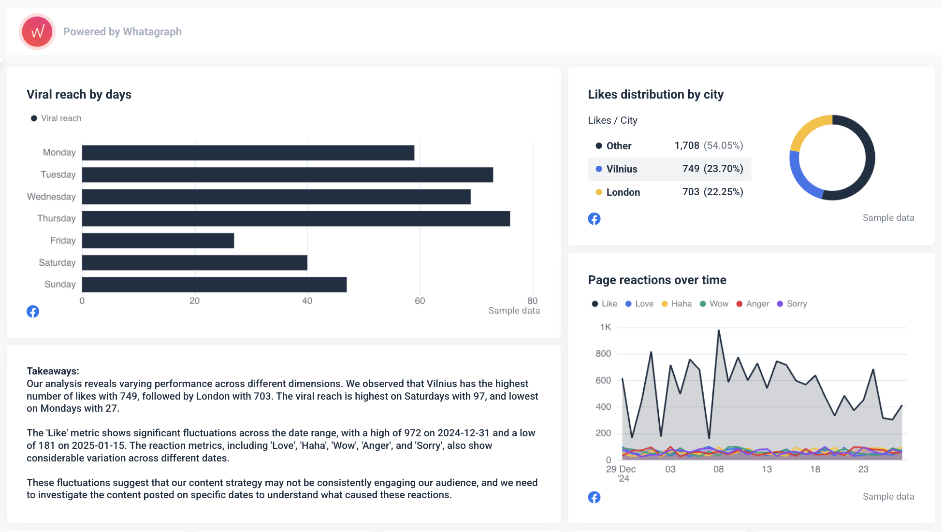Click the black Other dot in the legend
This screenshot has width=942, height=532.
pos(599,145)
